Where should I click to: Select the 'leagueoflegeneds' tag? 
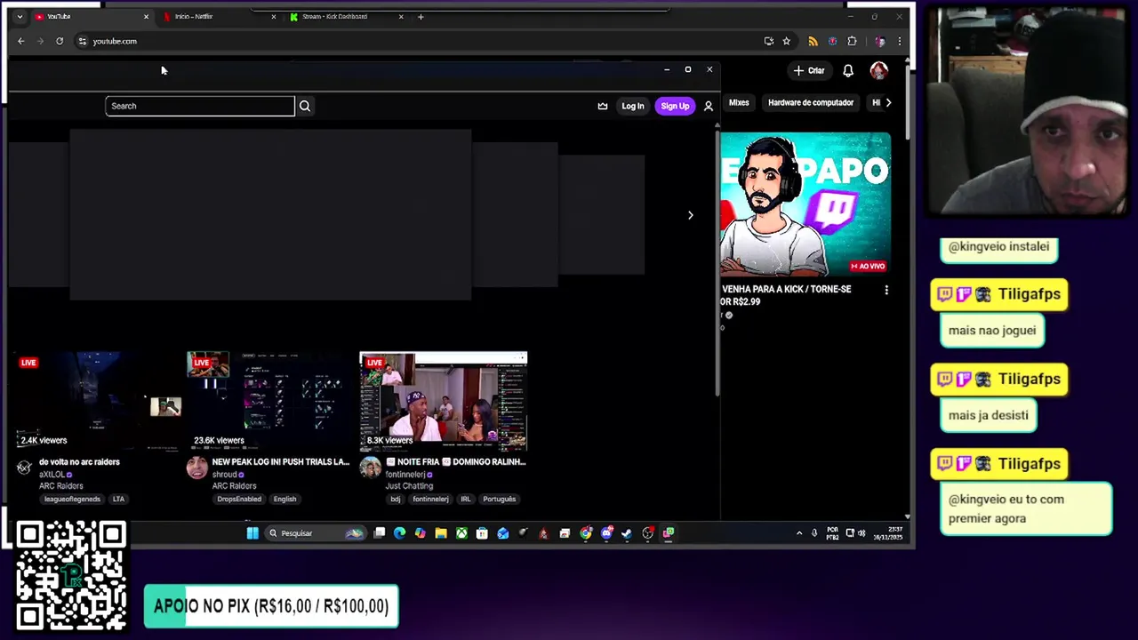72,500
